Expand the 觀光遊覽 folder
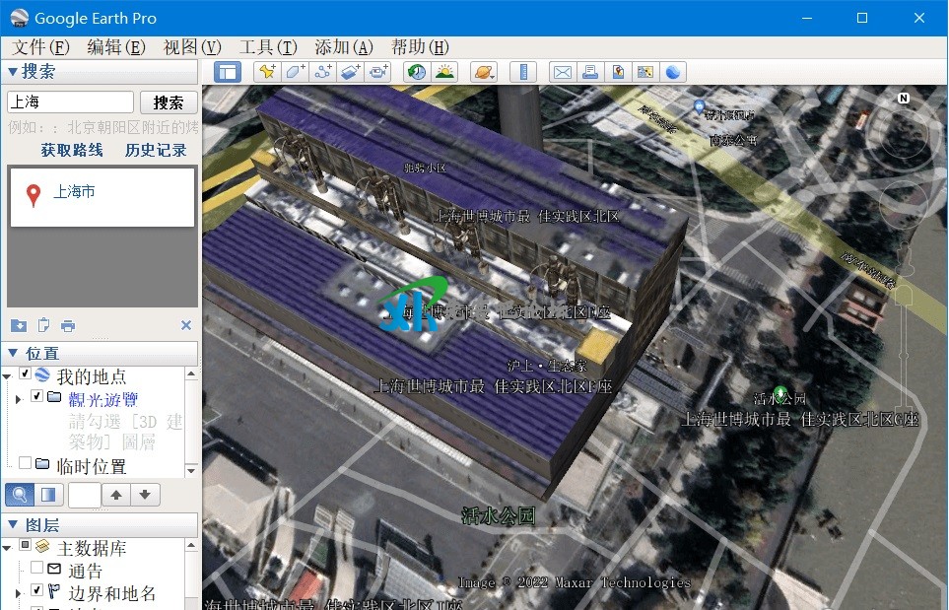This screenshot has height=610, width=949. point(18,398)
